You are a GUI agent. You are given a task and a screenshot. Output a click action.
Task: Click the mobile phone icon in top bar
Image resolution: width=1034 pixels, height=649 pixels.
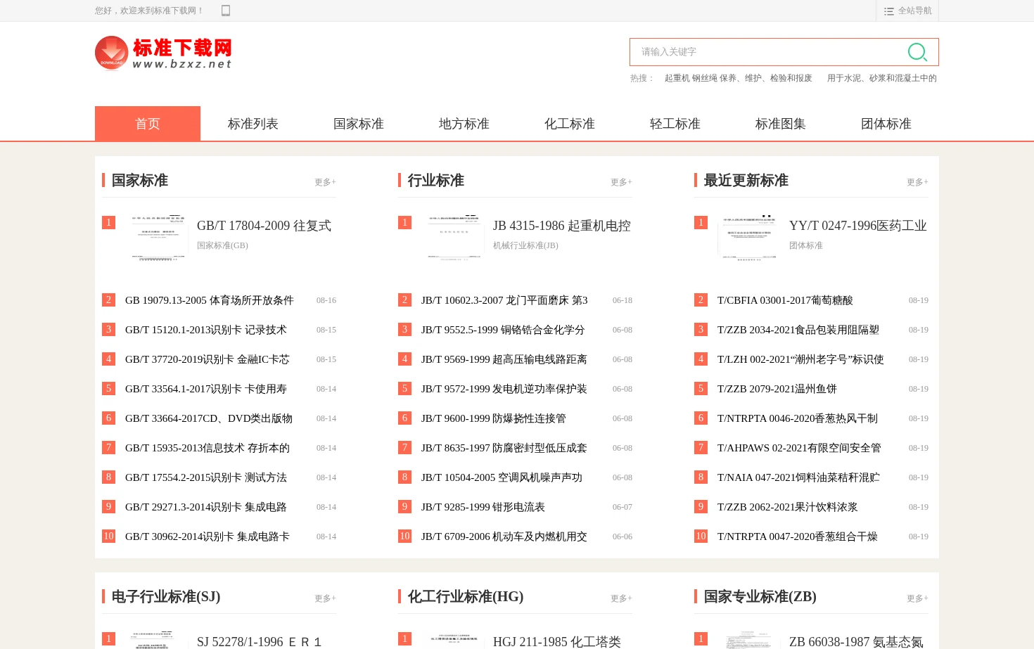(226, 11)
